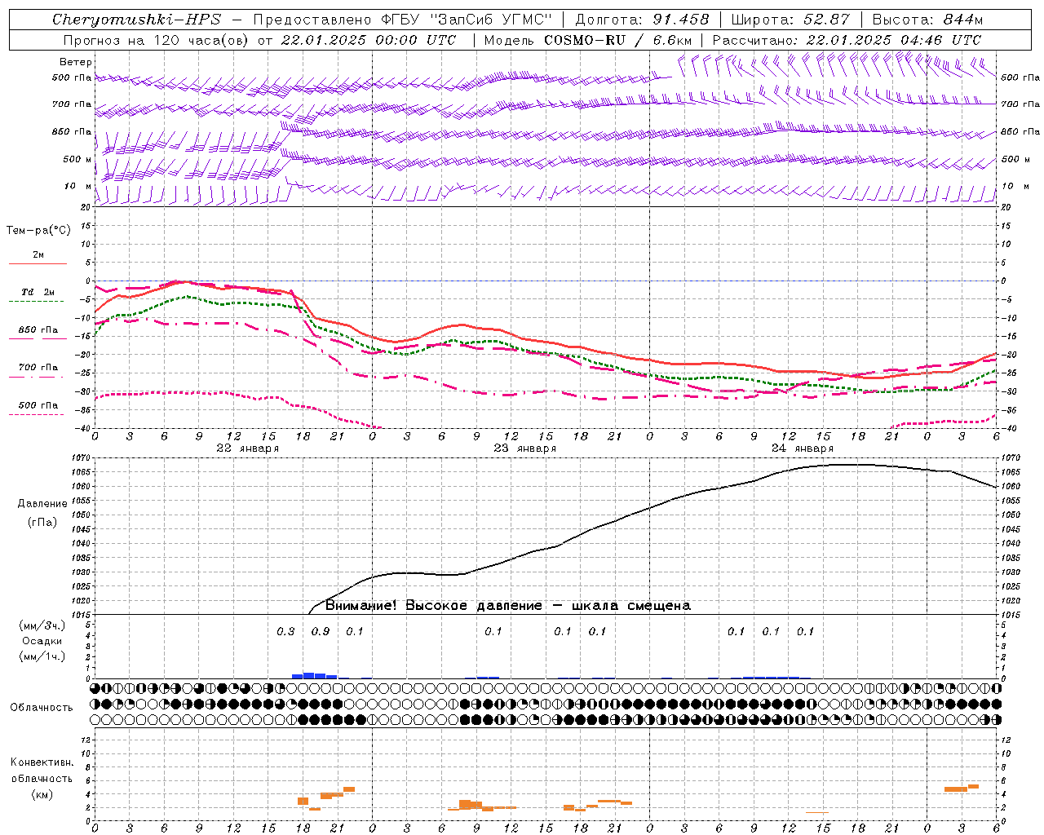
Task: Select the 'Долгота: 91.458' header value
Action: (x=642, y=20)
